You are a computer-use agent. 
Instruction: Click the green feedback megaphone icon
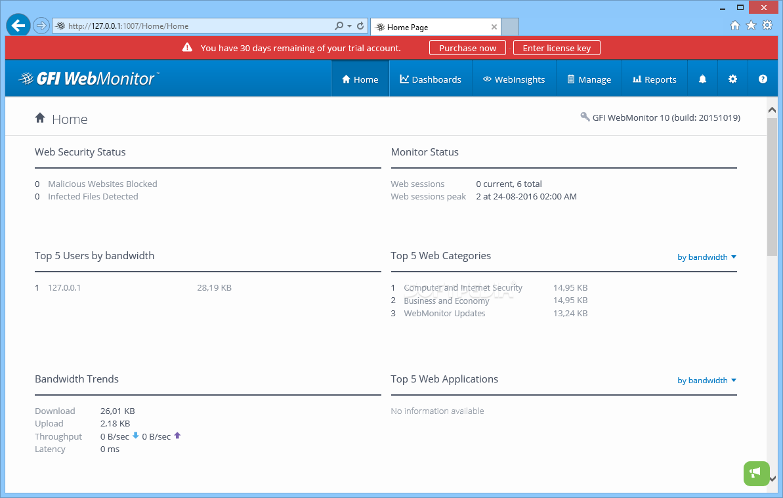point(757,473)
